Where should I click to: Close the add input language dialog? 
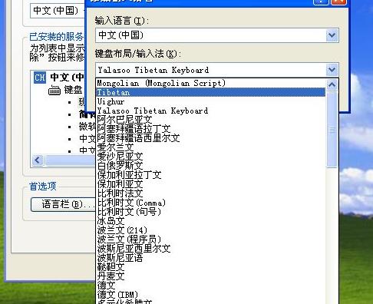pos(338,2)
